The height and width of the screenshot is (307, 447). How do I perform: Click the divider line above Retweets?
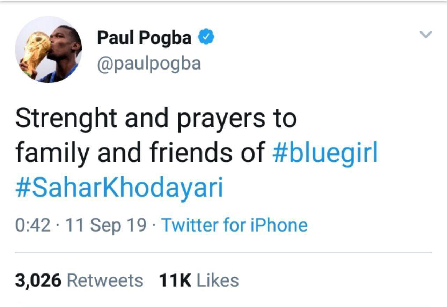click(x=223, y=252)
